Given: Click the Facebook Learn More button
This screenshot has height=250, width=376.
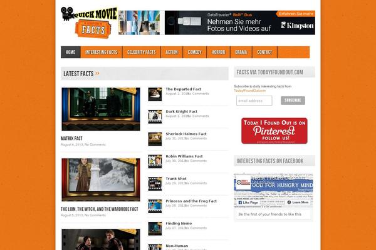Looking at the screenshot, I should 298,202.
